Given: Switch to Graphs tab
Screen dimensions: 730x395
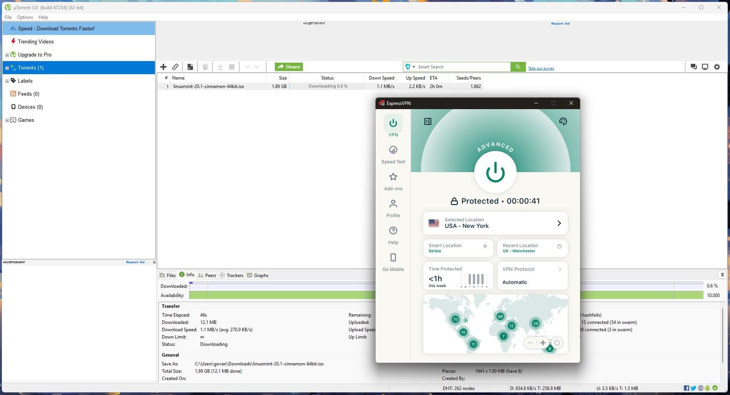Looking at the screenshot, I should click(x=258, y=275).
